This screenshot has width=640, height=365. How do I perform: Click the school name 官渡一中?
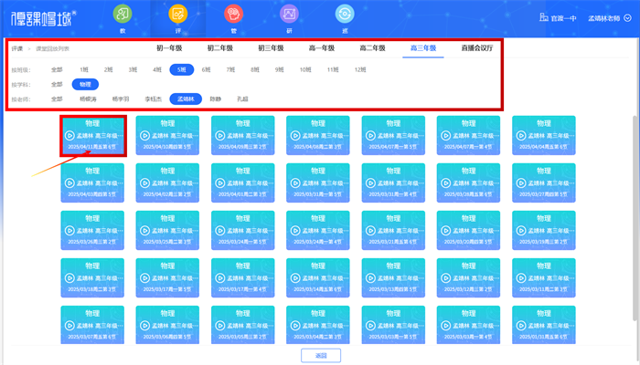point(560,17)
